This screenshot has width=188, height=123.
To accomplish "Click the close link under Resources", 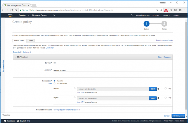I will (50, 83).
